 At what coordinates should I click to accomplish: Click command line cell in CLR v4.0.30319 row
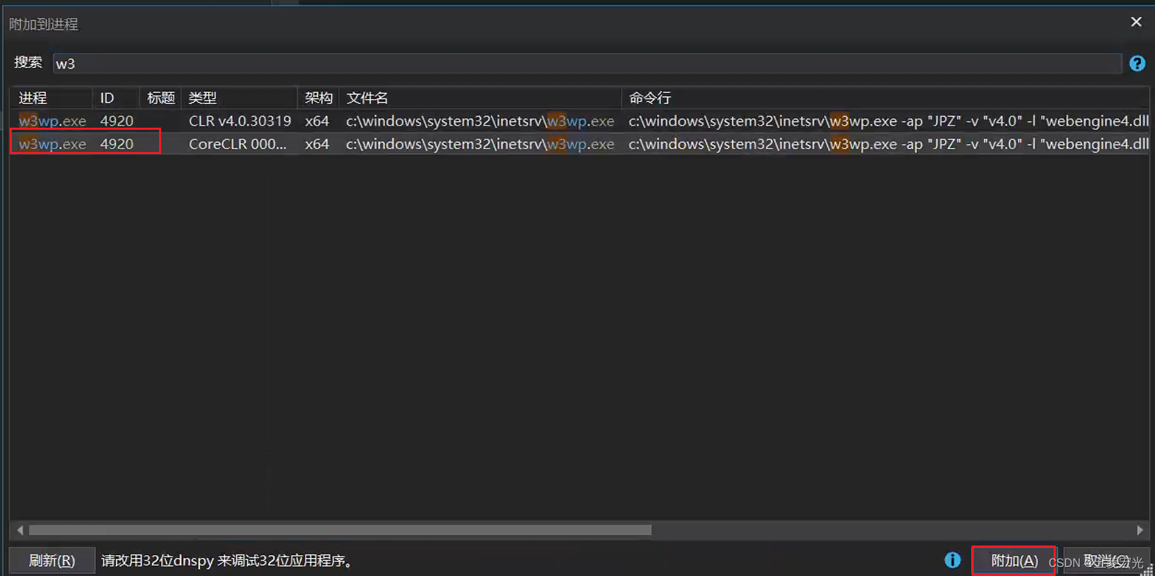[x=888, y=121]
